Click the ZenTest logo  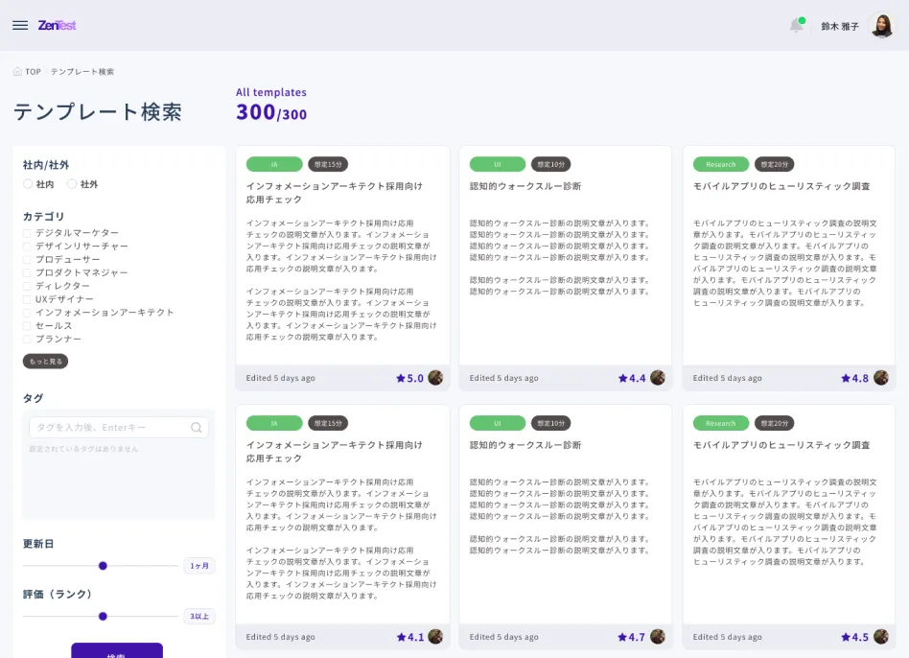57,26
